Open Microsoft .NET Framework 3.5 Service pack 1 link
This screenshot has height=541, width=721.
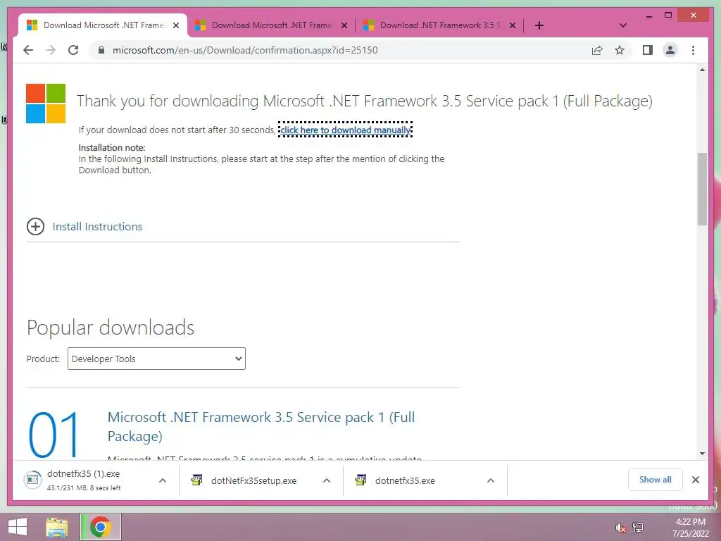(x=261, y=426)
